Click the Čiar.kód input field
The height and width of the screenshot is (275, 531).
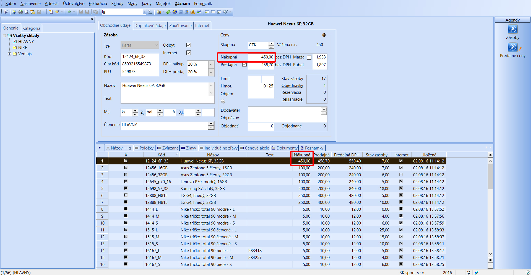click(x=140, y=64)
